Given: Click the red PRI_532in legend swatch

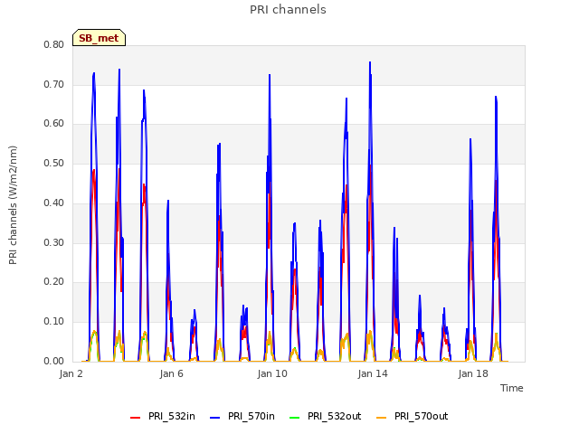Looking at the screenshot, I should tap(136, 418).
